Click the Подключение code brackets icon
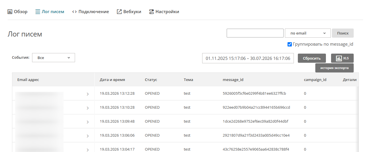Screen dimensions: 366x152 [x=74, y=12]
